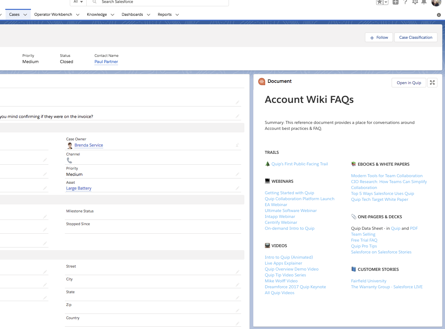Open Quip's First Public-Facing Trail link
The image size is (445, 329).
pyautogui.click(x=300, y=164)
